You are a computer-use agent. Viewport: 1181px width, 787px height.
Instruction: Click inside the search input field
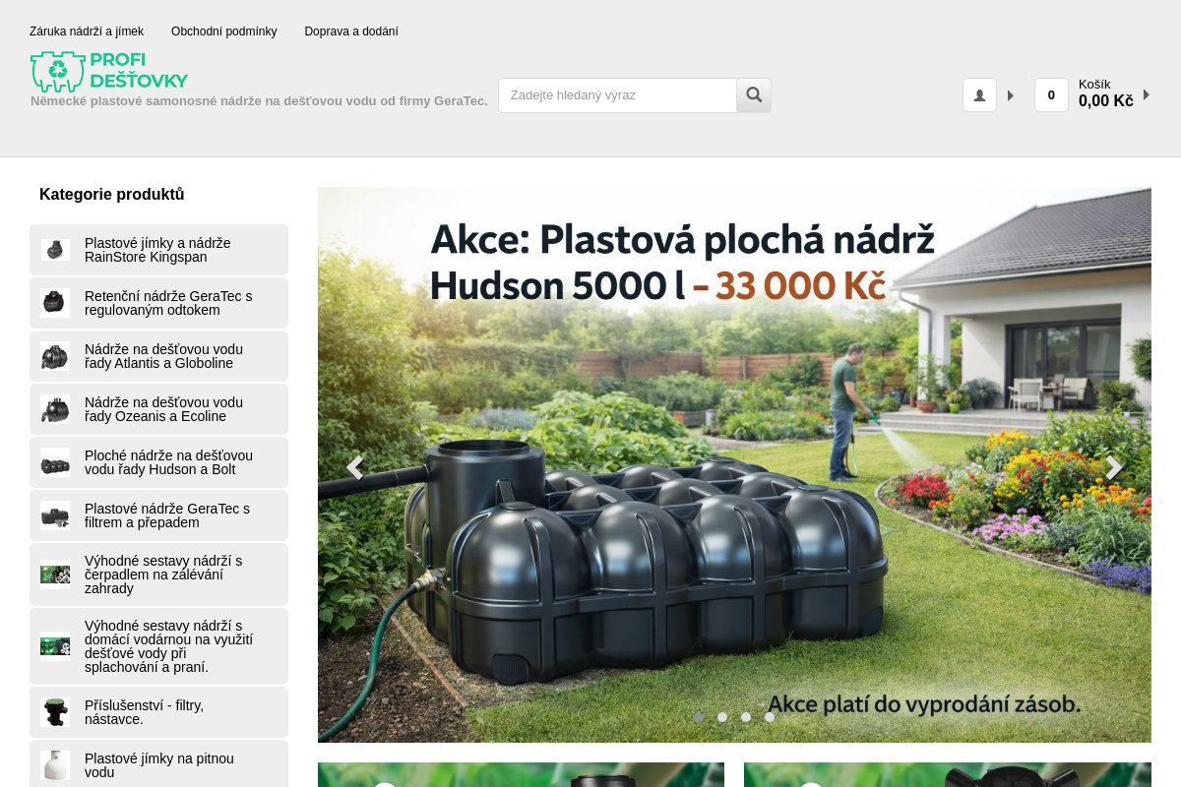click(x=617, y=94)
